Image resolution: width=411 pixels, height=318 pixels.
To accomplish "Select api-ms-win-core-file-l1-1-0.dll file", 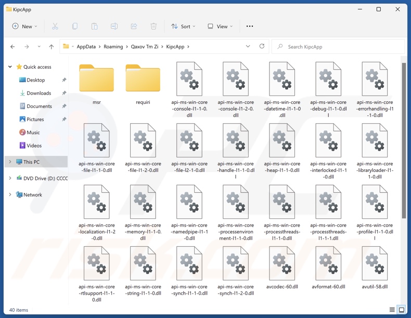I will click(97, 148).
